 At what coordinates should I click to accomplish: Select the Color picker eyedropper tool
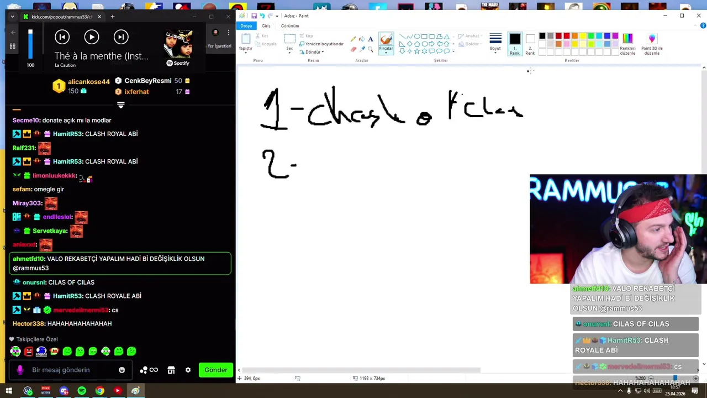(x=362, y=49)
